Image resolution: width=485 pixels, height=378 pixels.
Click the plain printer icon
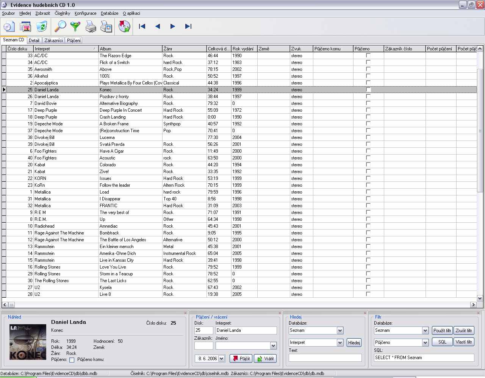point(91,27)
